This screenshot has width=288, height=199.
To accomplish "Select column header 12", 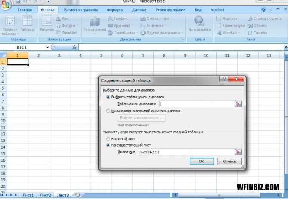I will click(248, 55).
